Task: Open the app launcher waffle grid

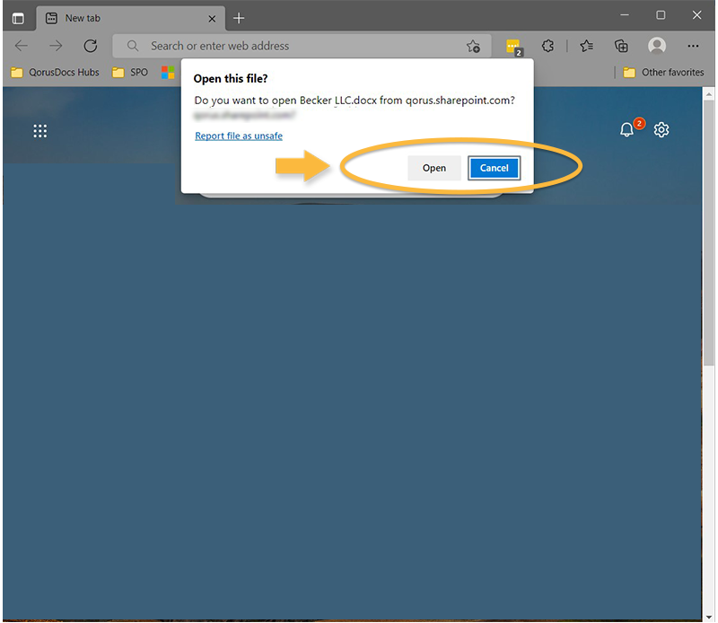Action: click(x=39, y=130)
